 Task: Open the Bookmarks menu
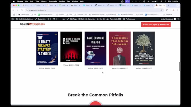coord(53,1)
